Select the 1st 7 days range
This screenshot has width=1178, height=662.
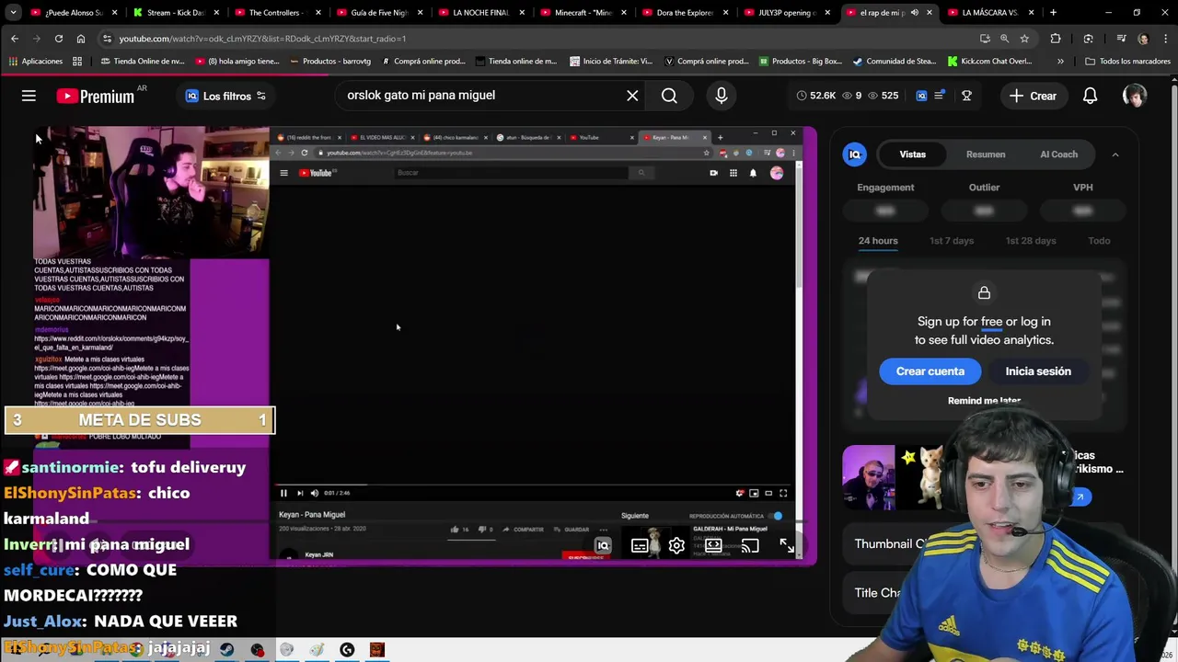(x=952, y=241)
